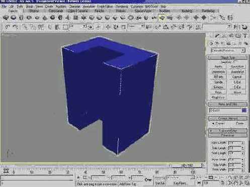Open the Hierarchy command panel tab
This screenshot has height=187, width=250.
coord(224,36)
